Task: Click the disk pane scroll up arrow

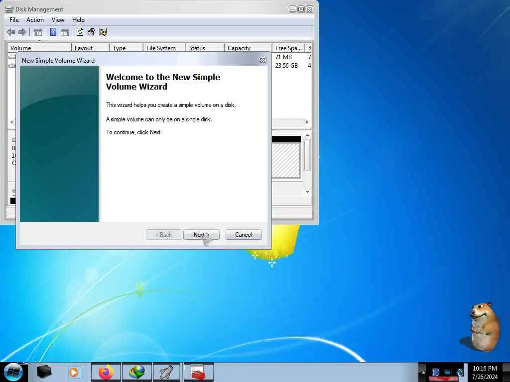Action: pos(307,135)
